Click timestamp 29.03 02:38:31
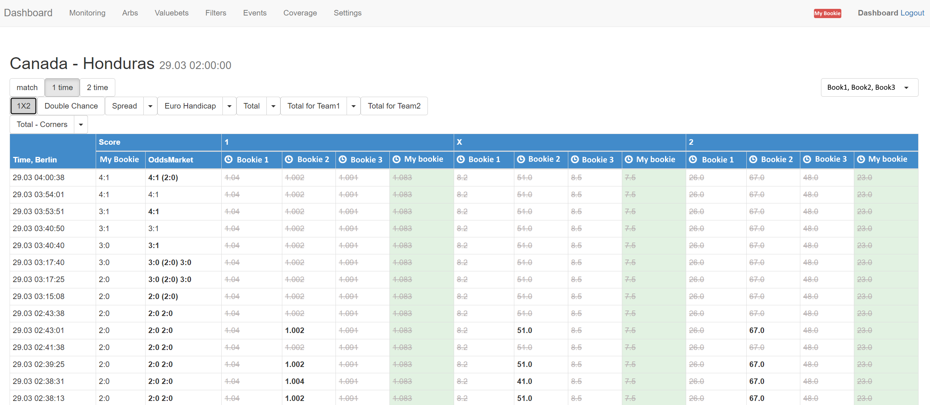The height and width of the screenshot is (405, 930). (x=38, y=381)
